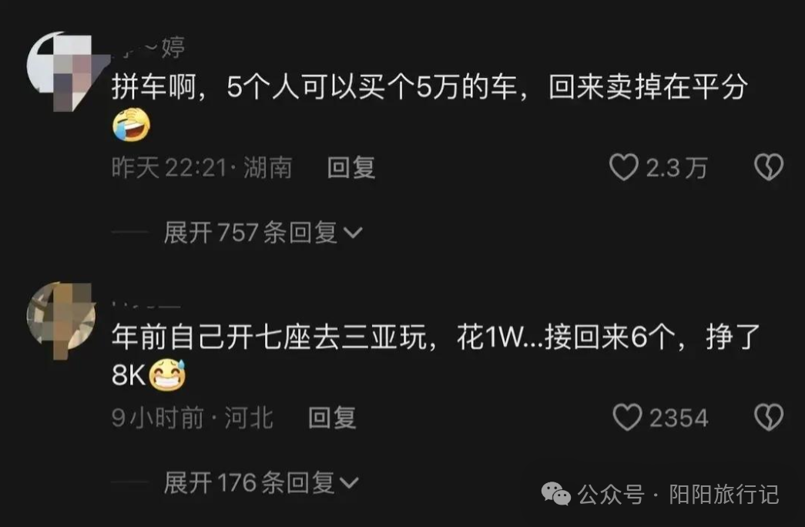Image resolution: width=805 pixels, height=527 pixels.
Task: Like the Hunan carpooling comment heart icon
Action: click(624, 167)
